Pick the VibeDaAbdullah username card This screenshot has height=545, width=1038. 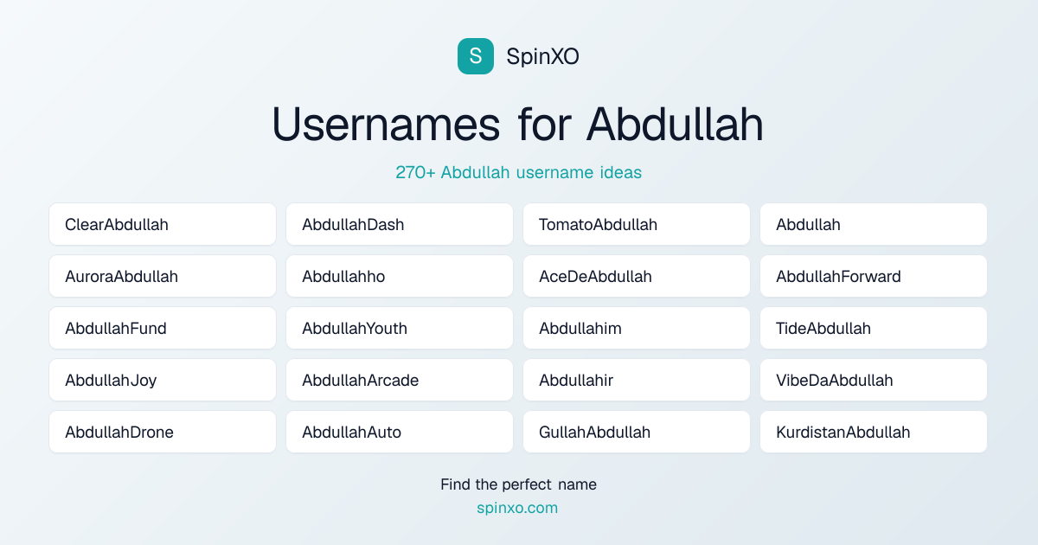tap(874, 380)
